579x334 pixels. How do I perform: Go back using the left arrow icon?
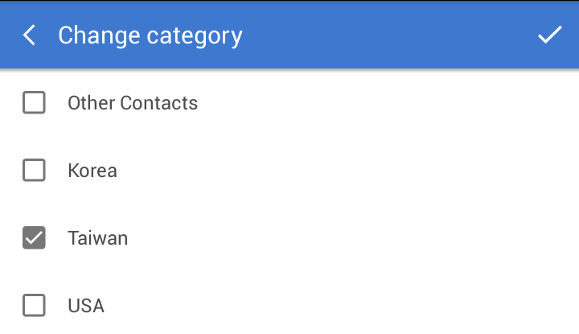30,35
